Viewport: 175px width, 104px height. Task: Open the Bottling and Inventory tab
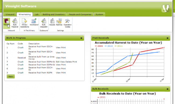coord(54,14)
